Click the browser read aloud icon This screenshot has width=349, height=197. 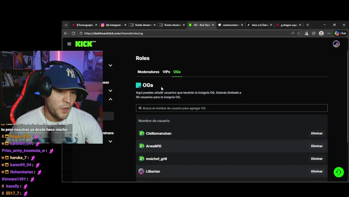tap(293, 33)
